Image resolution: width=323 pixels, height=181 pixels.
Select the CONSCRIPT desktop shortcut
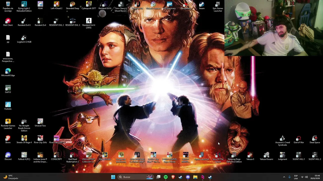tap(57, 156)
